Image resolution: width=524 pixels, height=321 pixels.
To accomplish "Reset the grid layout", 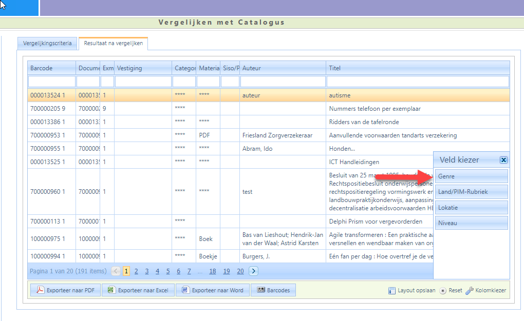I will click(x=451, y=290).
